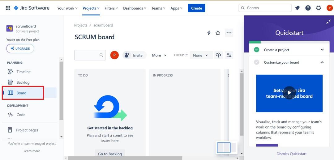The image size is (334, 160).
Task: Open the settings gear icon
Action: coord(319,8)
